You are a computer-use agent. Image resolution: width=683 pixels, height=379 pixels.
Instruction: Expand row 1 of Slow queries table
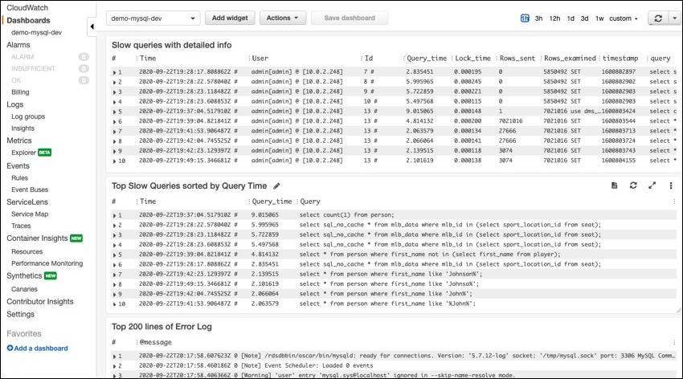tap(115, 71)
